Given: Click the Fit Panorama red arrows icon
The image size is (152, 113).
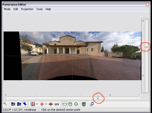Looking at the screenshot, I should tap(33, 104).
